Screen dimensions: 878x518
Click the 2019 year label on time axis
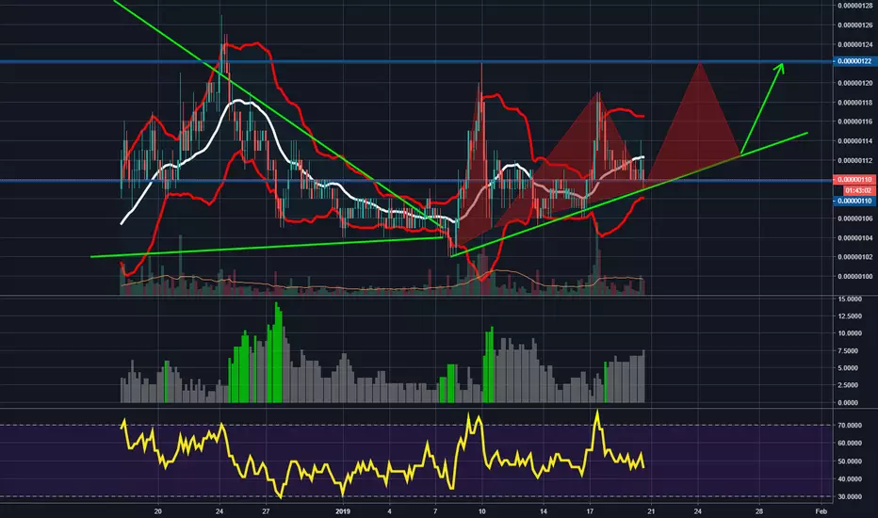[343, 511]
